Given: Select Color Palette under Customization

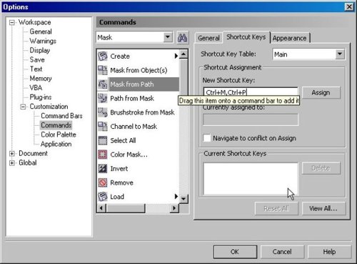Looking at the screenshot, I should click(59, 135).
